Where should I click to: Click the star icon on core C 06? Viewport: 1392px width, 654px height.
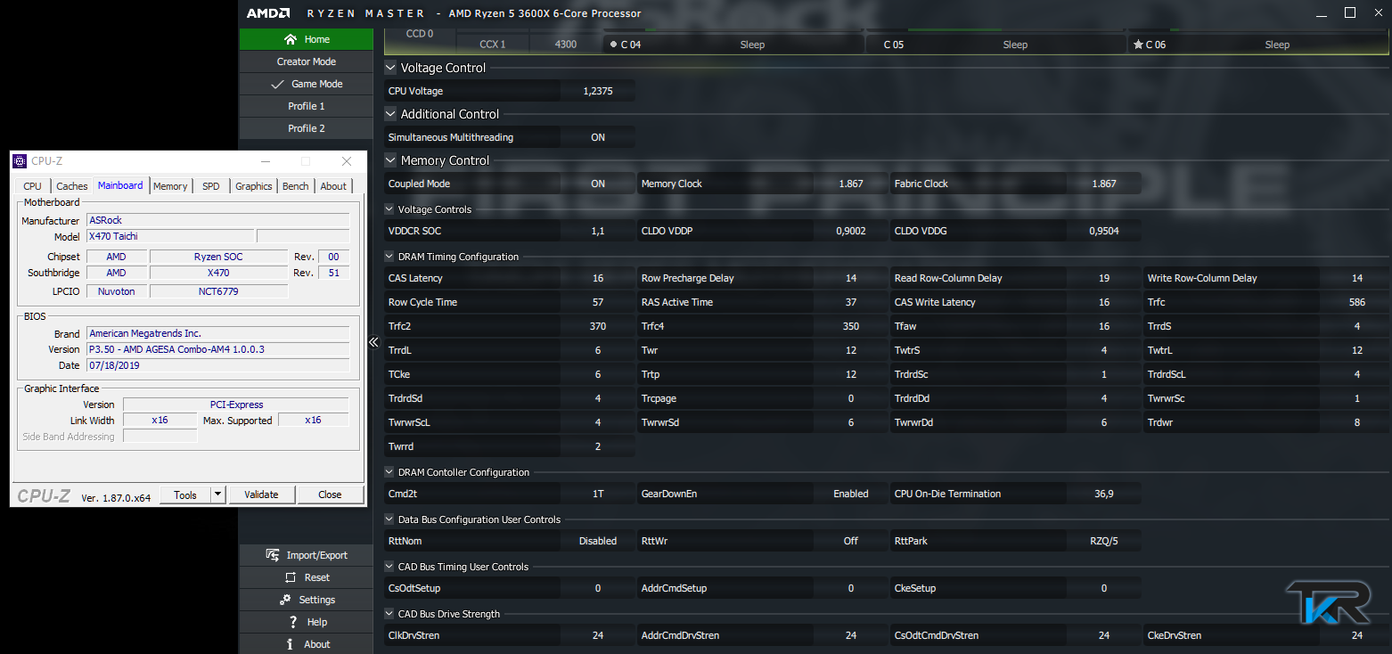[x=1137, y=45]
